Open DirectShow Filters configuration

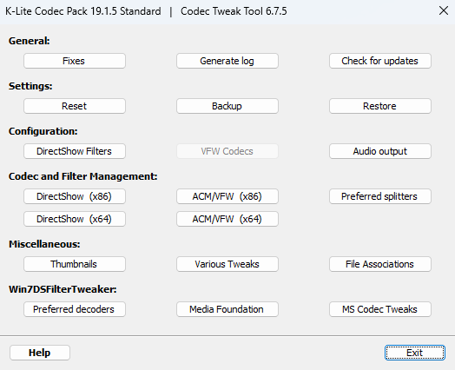75,151
